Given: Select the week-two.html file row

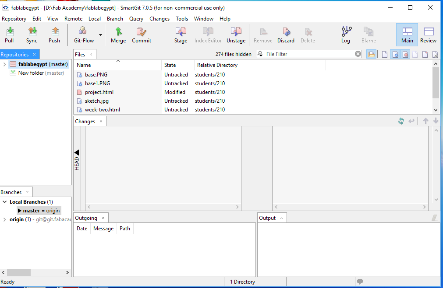Looking at the screenshot, I should [x=253, y=110].
